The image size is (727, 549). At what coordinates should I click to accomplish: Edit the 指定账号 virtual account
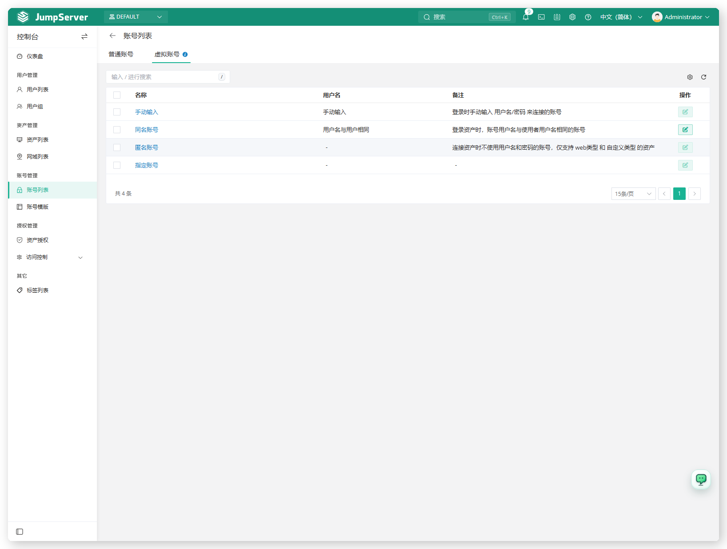pyautogui.click(x=685, y=165)
